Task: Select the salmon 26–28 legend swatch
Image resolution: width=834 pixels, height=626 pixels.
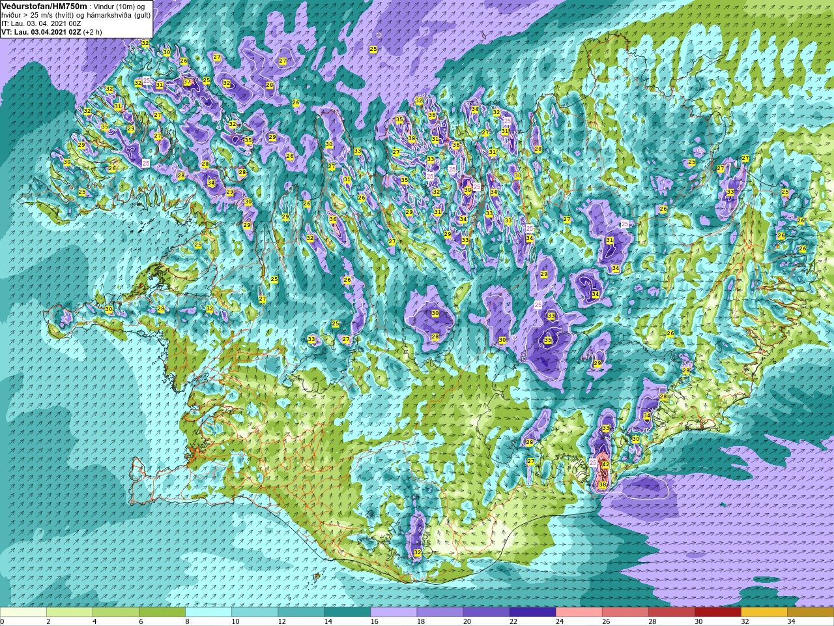Action: (x=625, y=612)
